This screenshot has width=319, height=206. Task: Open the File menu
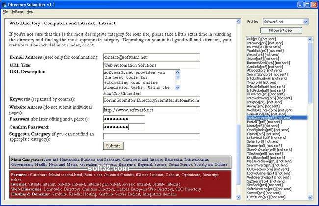(5, 12)
